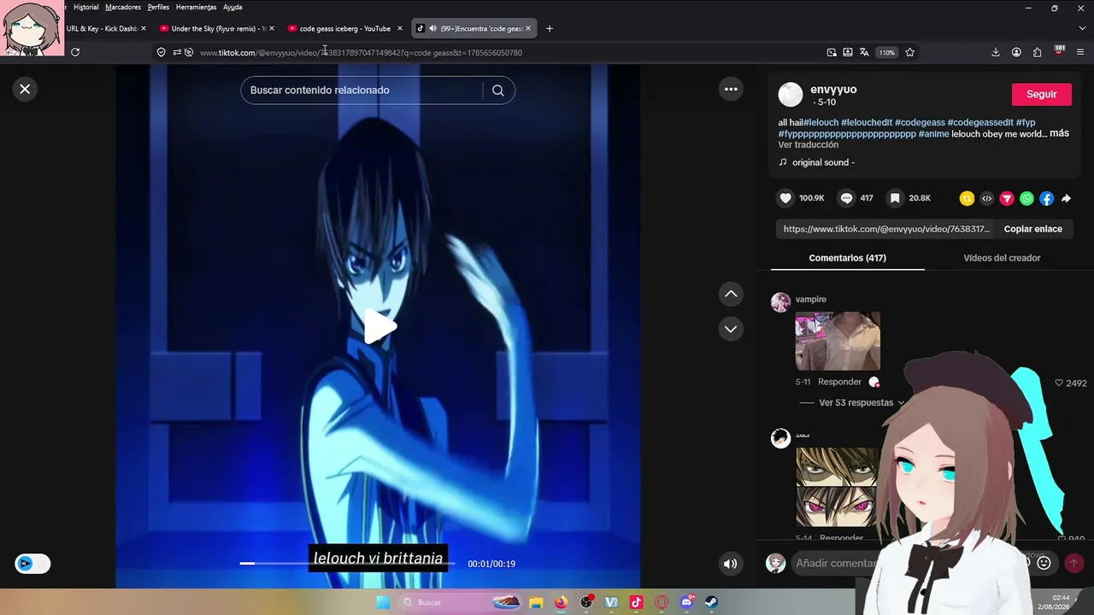Open the Marcadores menu
Image resolution: width=1094 pixels, height=615 pixels.
click(123, 7)
